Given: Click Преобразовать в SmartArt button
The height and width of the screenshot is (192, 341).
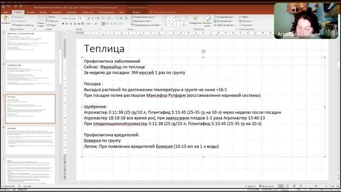Looking at the screenshot, I should pyautogui.click(x=145, y=25).
